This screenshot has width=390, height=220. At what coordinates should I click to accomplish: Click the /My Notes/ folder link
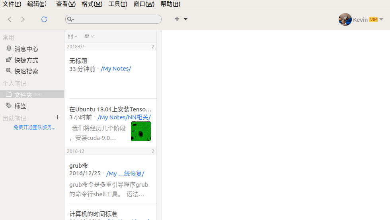tap(116, 69)
